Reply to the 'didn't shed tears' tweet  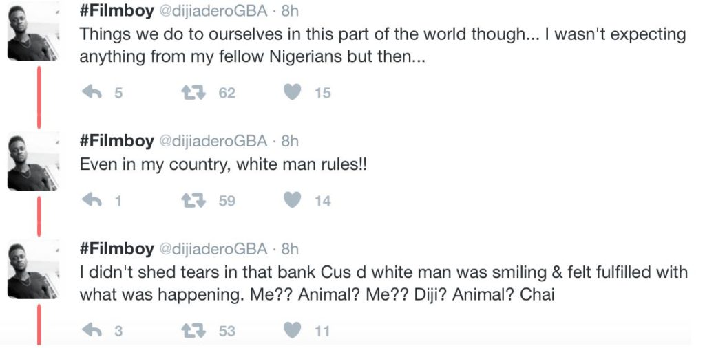click(92, 331)
